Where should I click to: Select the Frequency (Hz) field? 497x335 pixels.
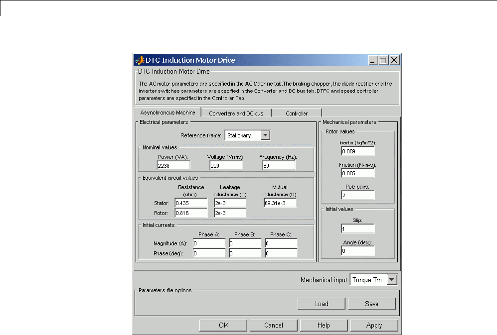[x=279, y=166]
